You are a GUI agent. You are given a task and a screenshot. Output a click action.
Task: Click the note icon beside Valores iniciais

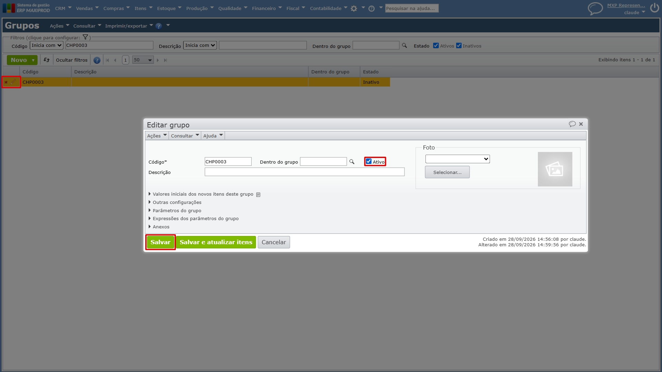[258, 195]
